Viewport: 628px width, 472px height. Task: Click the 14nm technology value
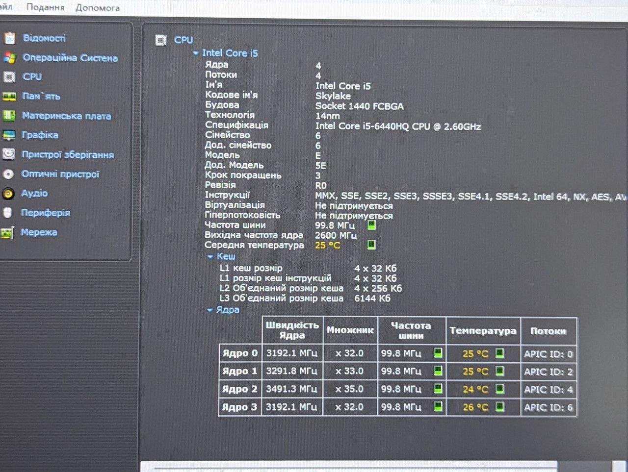pyautogui.click(x=327, y=116)
